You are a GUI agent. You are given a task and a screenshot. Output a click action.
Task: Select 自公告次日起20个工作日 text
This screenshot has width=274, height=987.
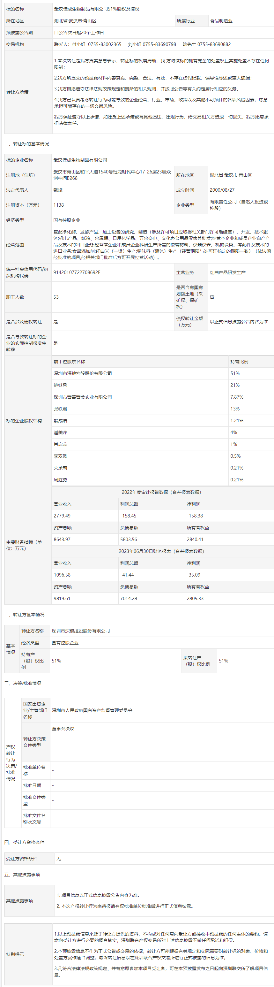(79, 33)
